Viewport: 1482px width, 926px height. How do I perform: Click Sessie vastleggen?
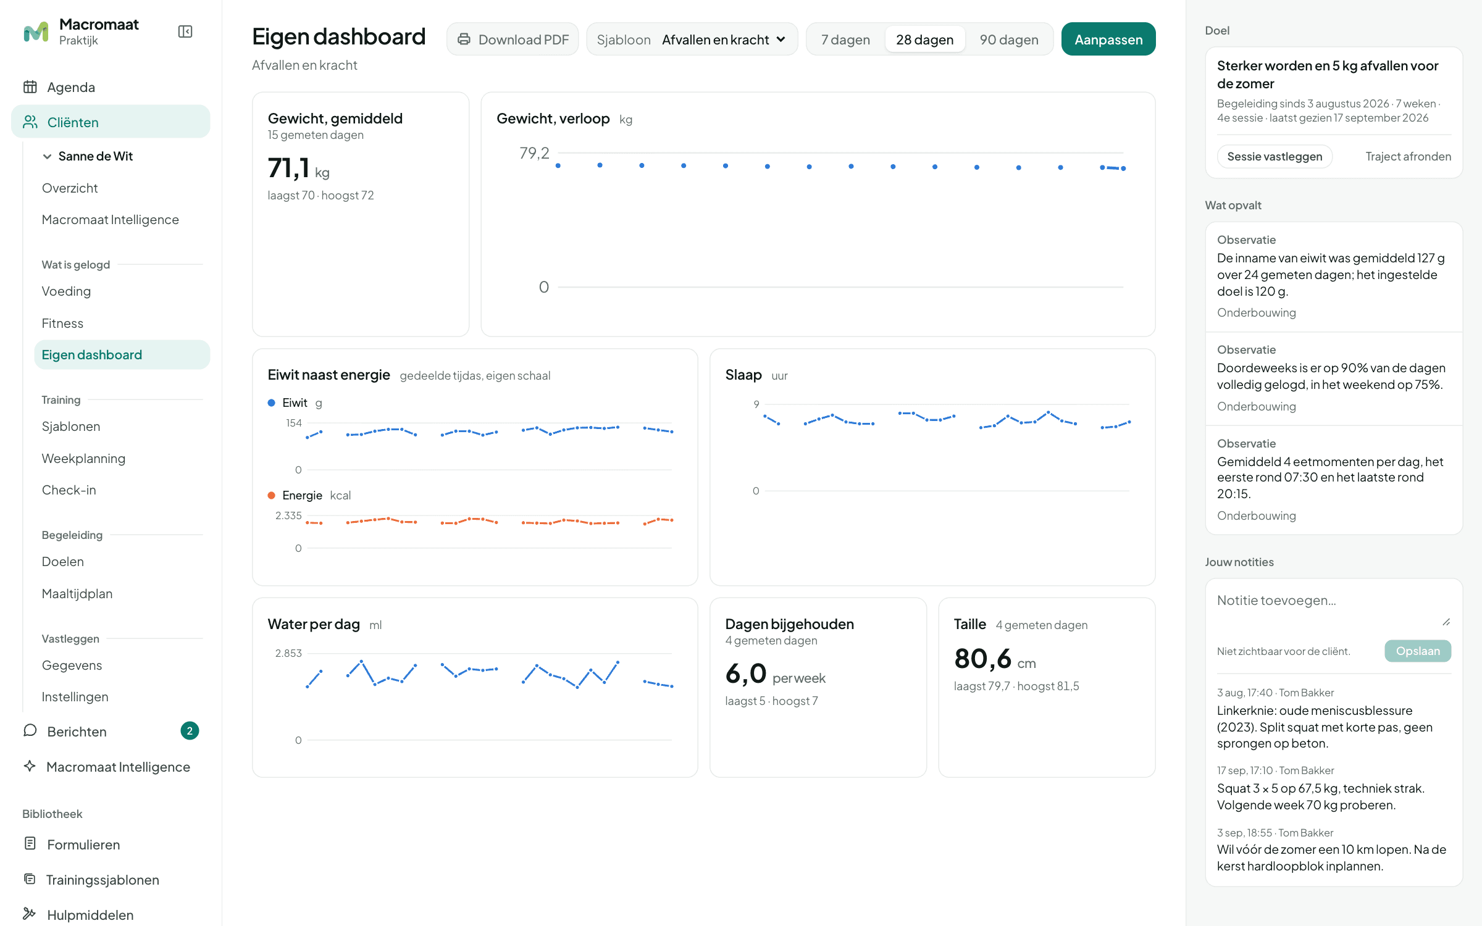[x=1275, y=156]
